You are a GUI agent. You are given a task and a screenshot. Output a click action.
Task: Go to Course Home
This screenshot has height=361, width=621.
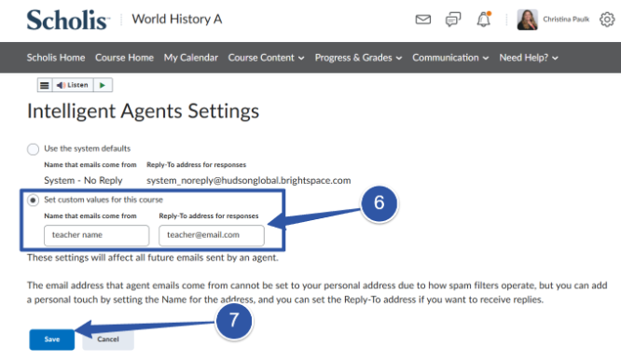pyautogui.click(x=124, y=58)
